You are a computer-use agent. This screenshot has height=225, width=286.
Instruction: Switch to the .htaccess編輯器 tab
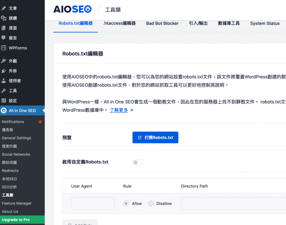coord(119,23)
